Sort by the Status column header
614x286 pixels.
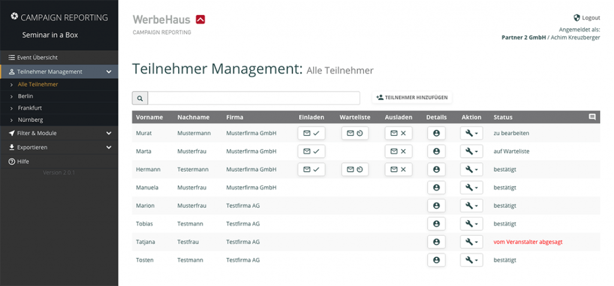pos(503,117)
